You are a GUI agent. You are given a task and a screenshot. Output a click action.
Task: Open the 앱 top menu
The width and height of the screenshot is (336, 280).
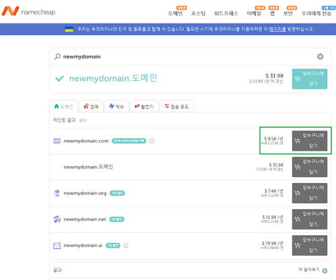tap(272, 13)
